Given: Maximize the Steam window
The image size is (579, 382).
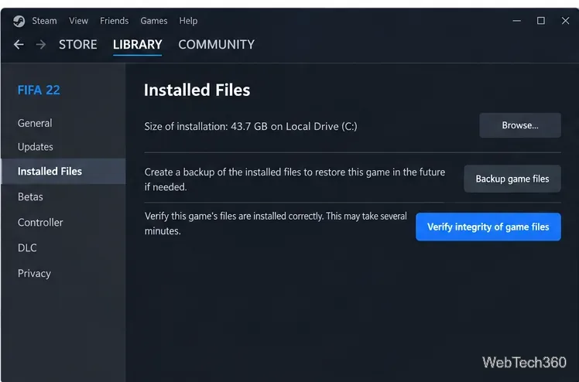Looking at the screenshot, I should (x=540, y=21).
